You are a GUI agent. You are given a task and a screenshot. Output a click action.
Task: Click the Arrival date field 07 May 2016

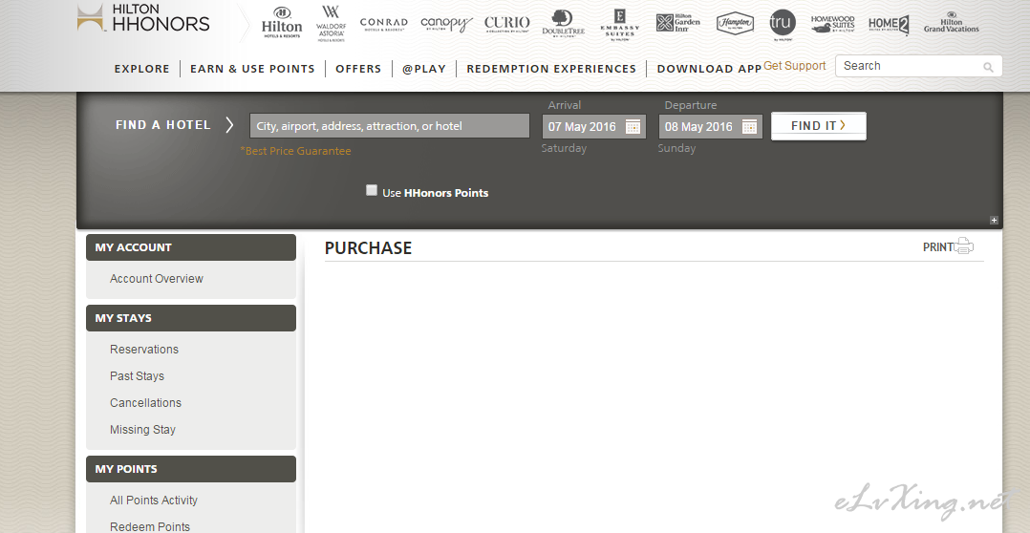coord(594,127)
